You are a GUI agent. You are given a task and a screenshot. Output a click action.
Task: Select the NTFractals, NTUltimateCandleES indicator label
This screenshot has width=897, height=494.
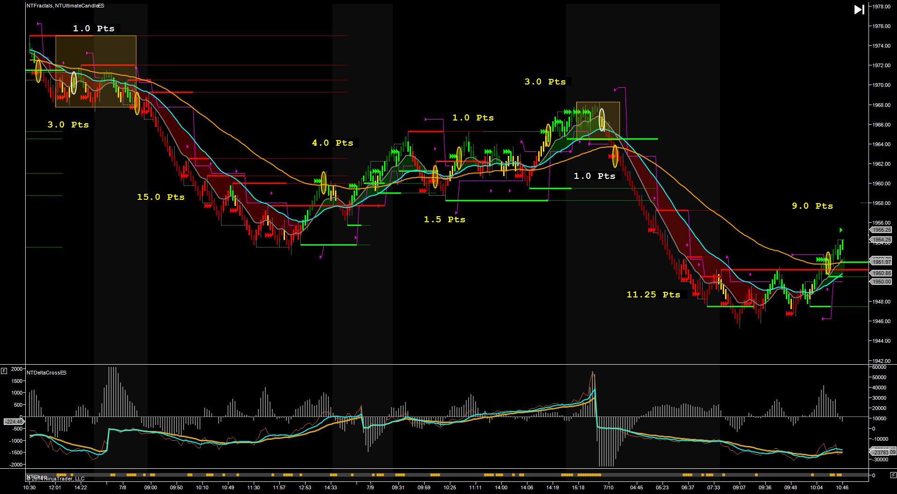(65, 6)
